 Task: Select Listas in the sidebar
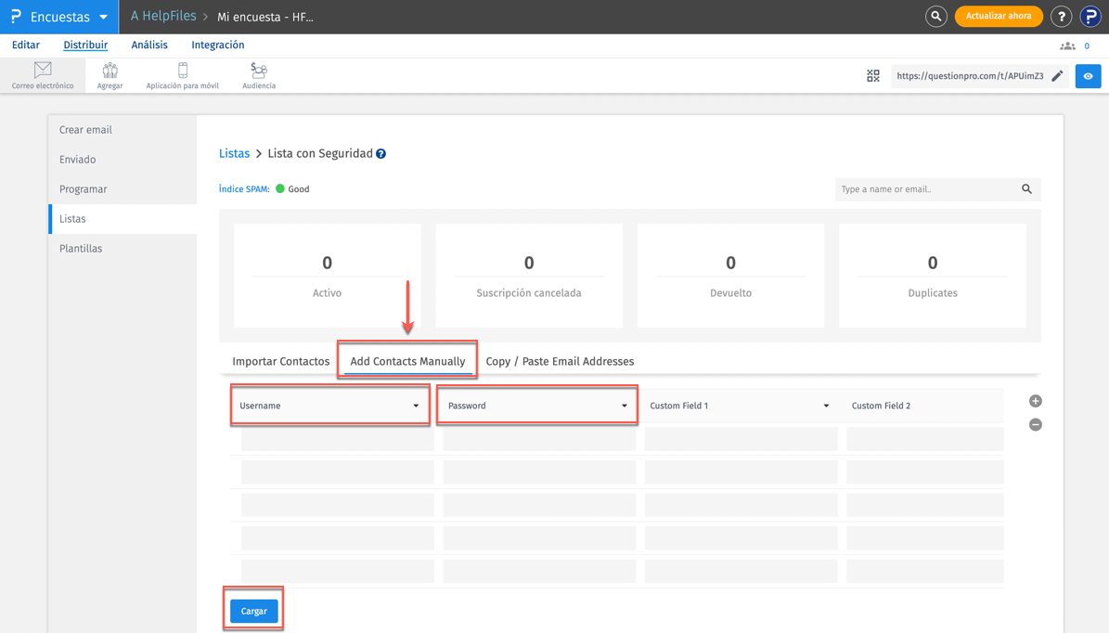pos(123,219)
